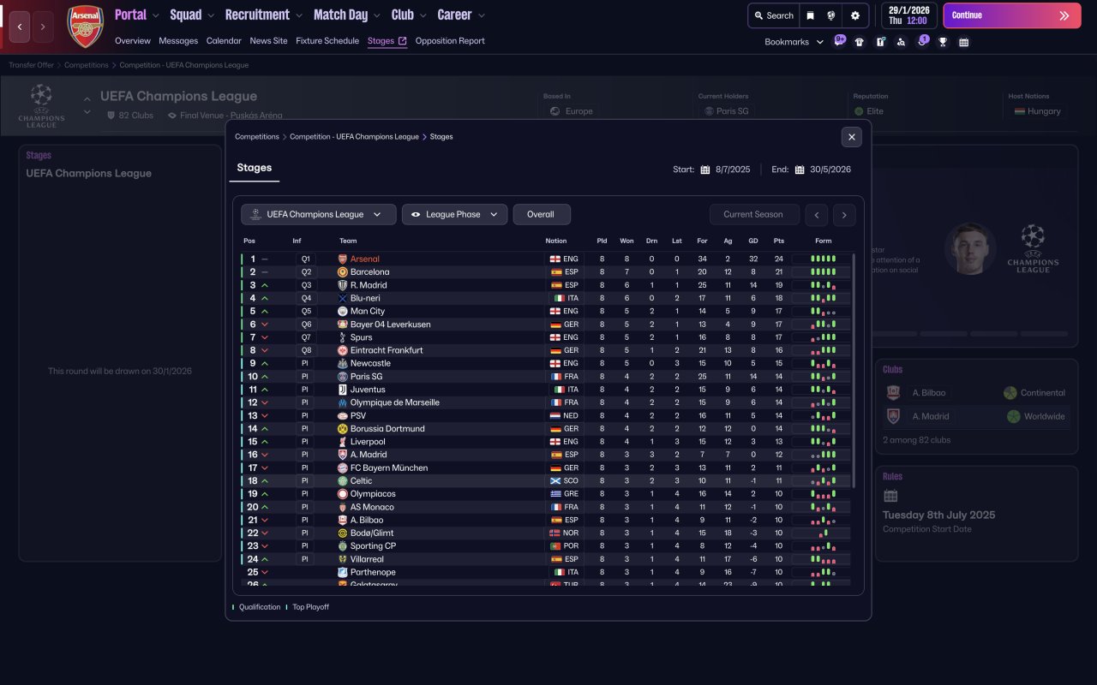Open the shortcut icon with badge 1
This screenshot has width=1097, height=685.
(922, 41)
